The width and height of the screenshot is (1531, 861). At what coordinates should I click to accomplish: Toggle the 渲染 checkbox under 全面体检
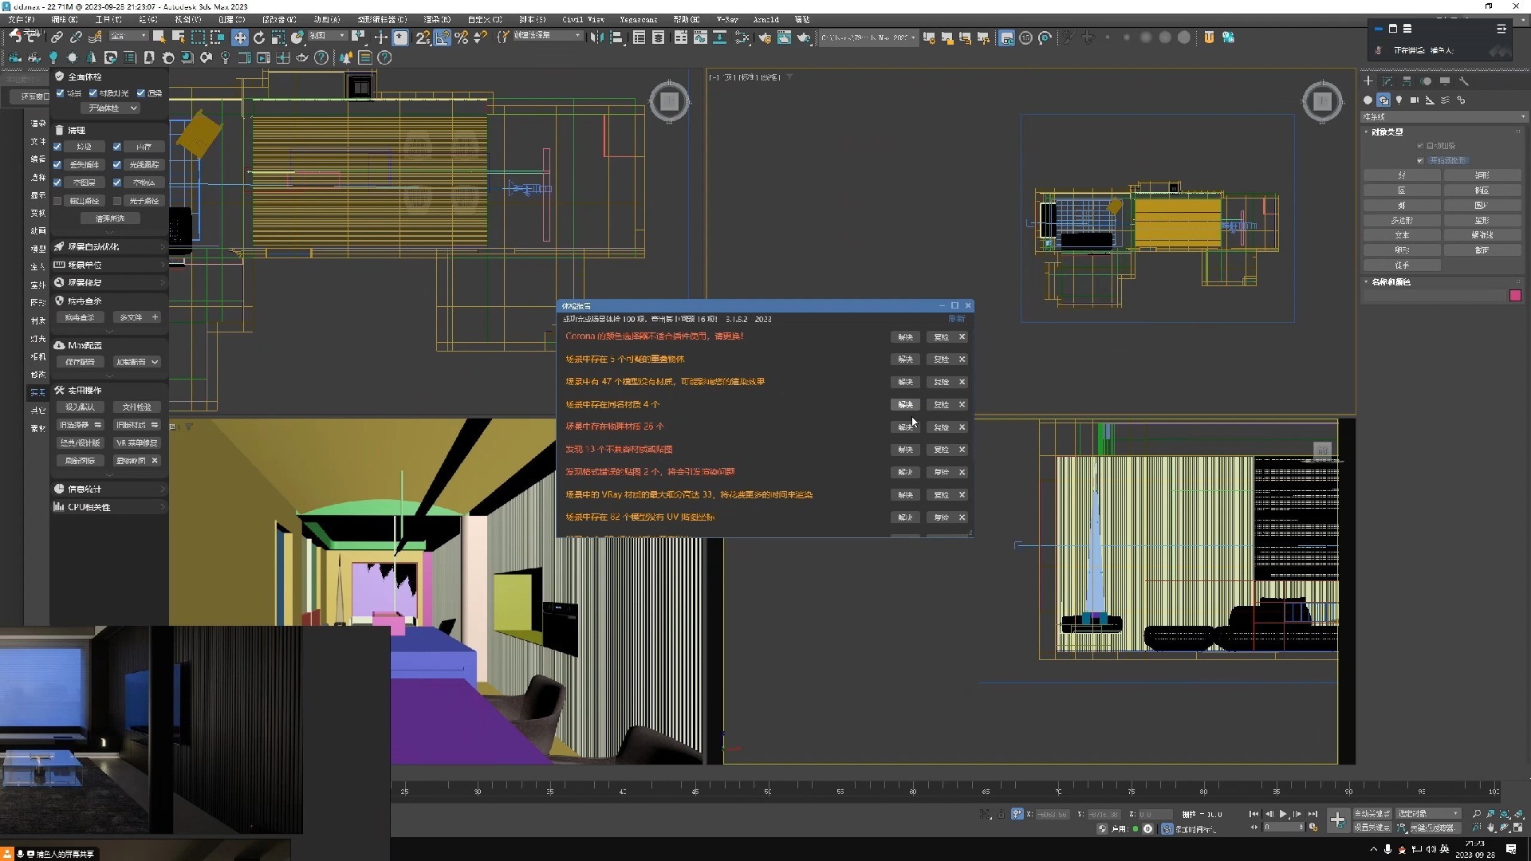141,93
